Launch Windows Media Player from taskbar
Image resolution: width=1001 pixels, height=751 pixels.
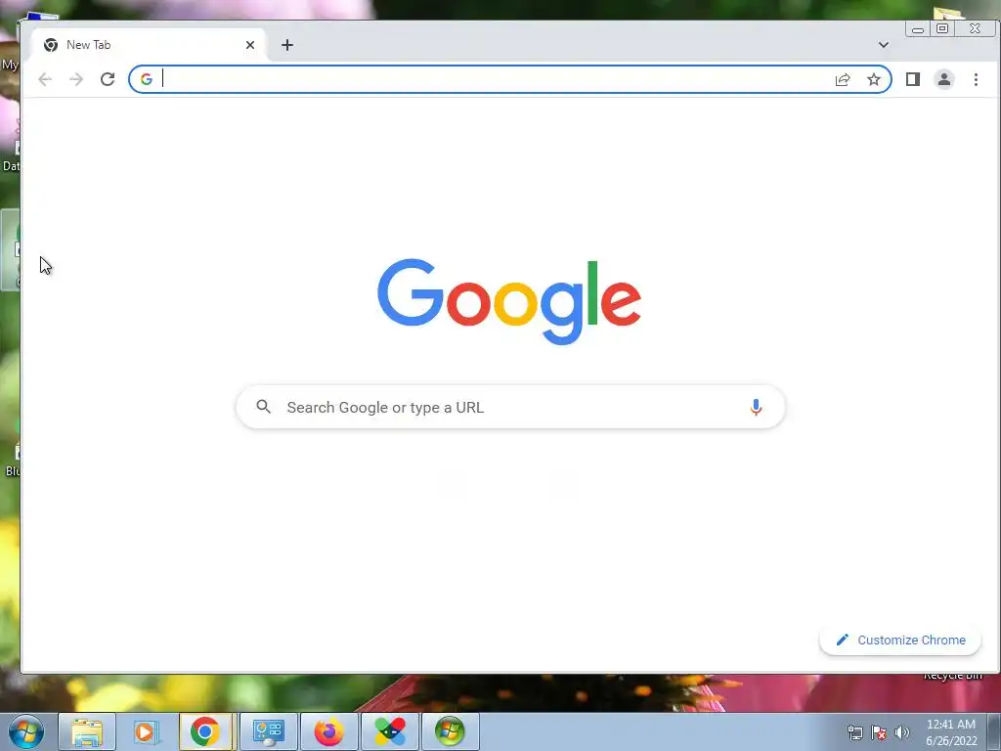(x=147, y=731)
